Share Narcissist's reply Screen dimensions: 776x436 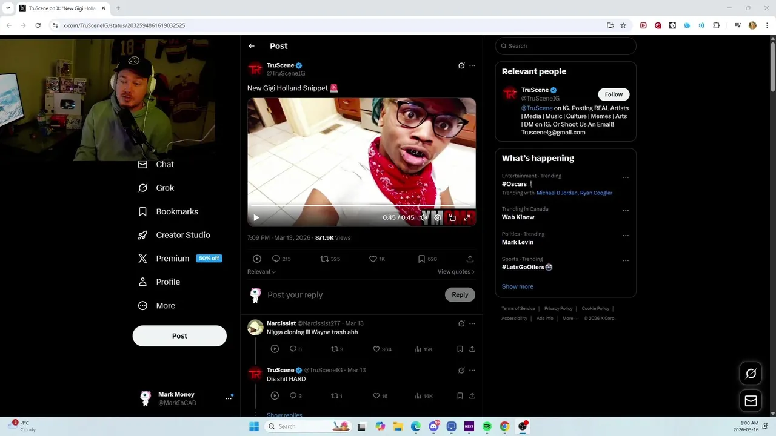pyautogui.click(x=472, y=349)
